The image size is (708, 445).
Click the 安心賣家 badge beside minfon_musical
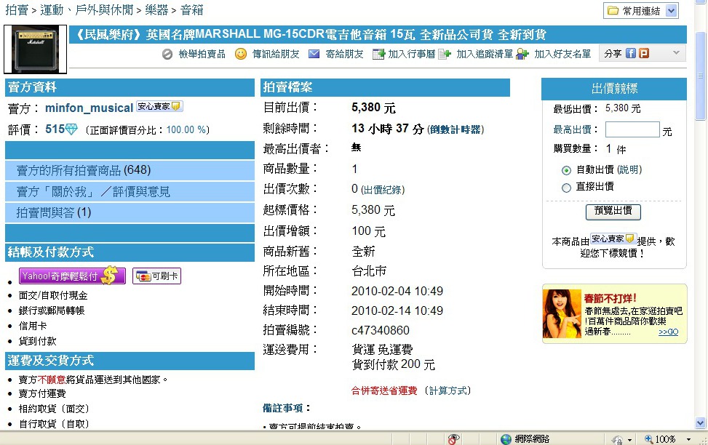pyautogui.click(x=159, y=106)
